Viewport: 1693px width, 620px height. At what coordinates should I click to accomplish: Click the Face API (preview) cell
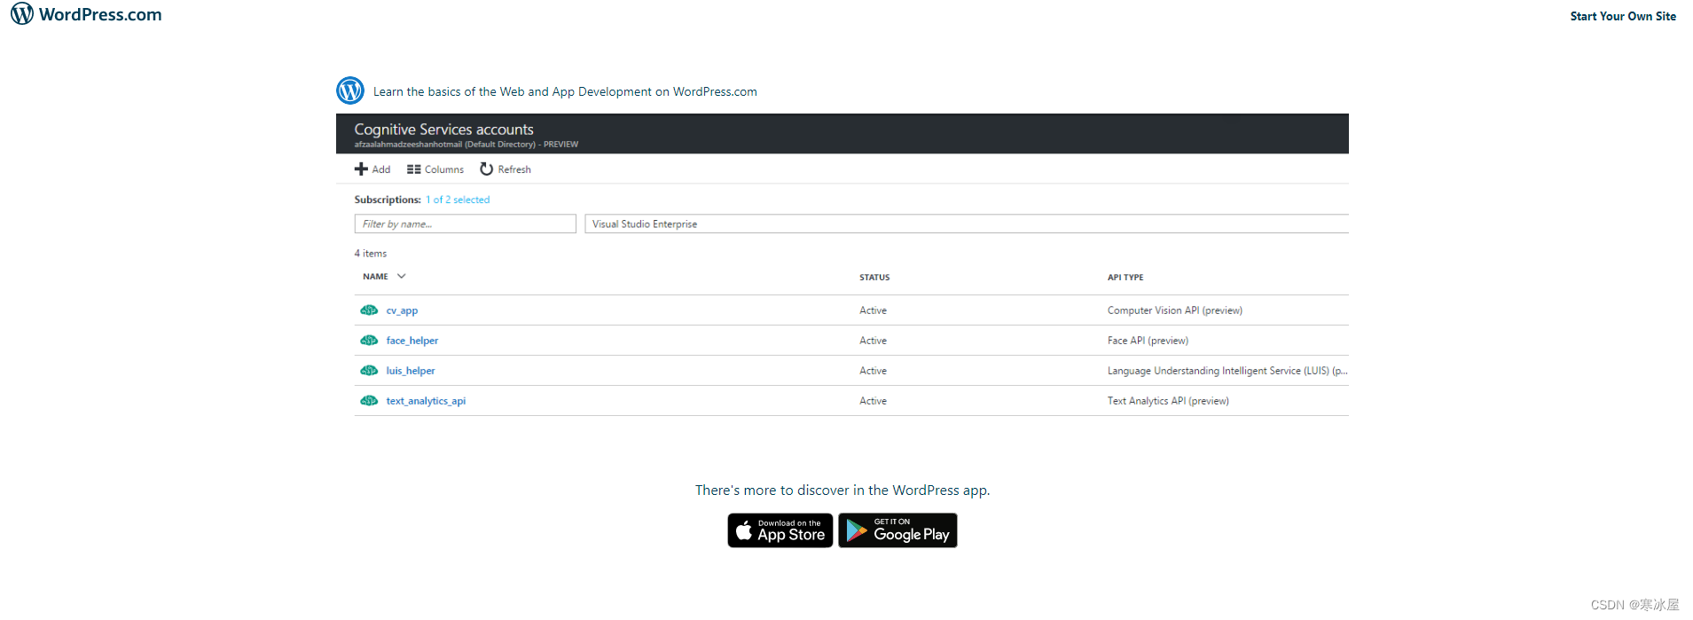(1148, 341)
